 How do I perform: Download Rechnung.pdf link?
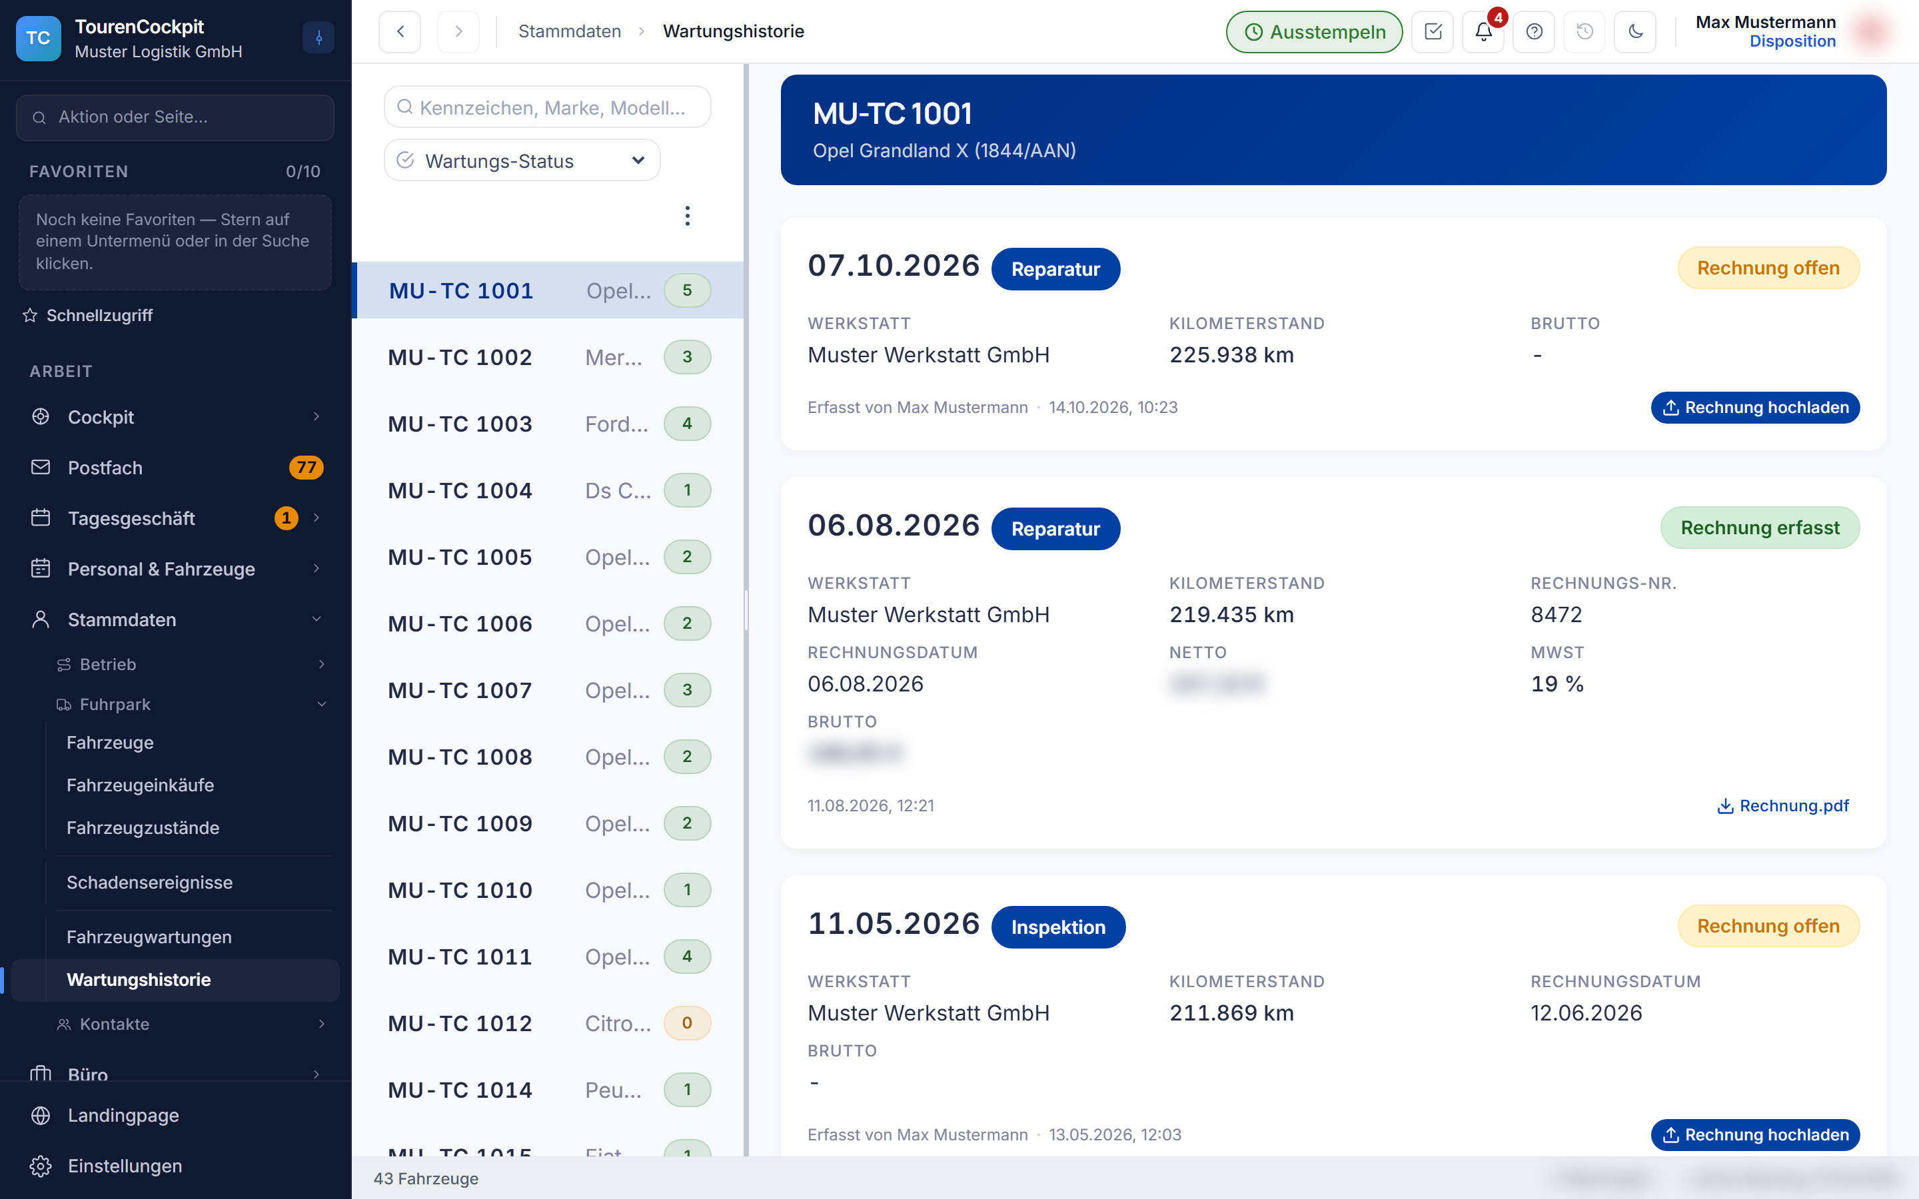pyautogui.click(x=1782, y=806)
